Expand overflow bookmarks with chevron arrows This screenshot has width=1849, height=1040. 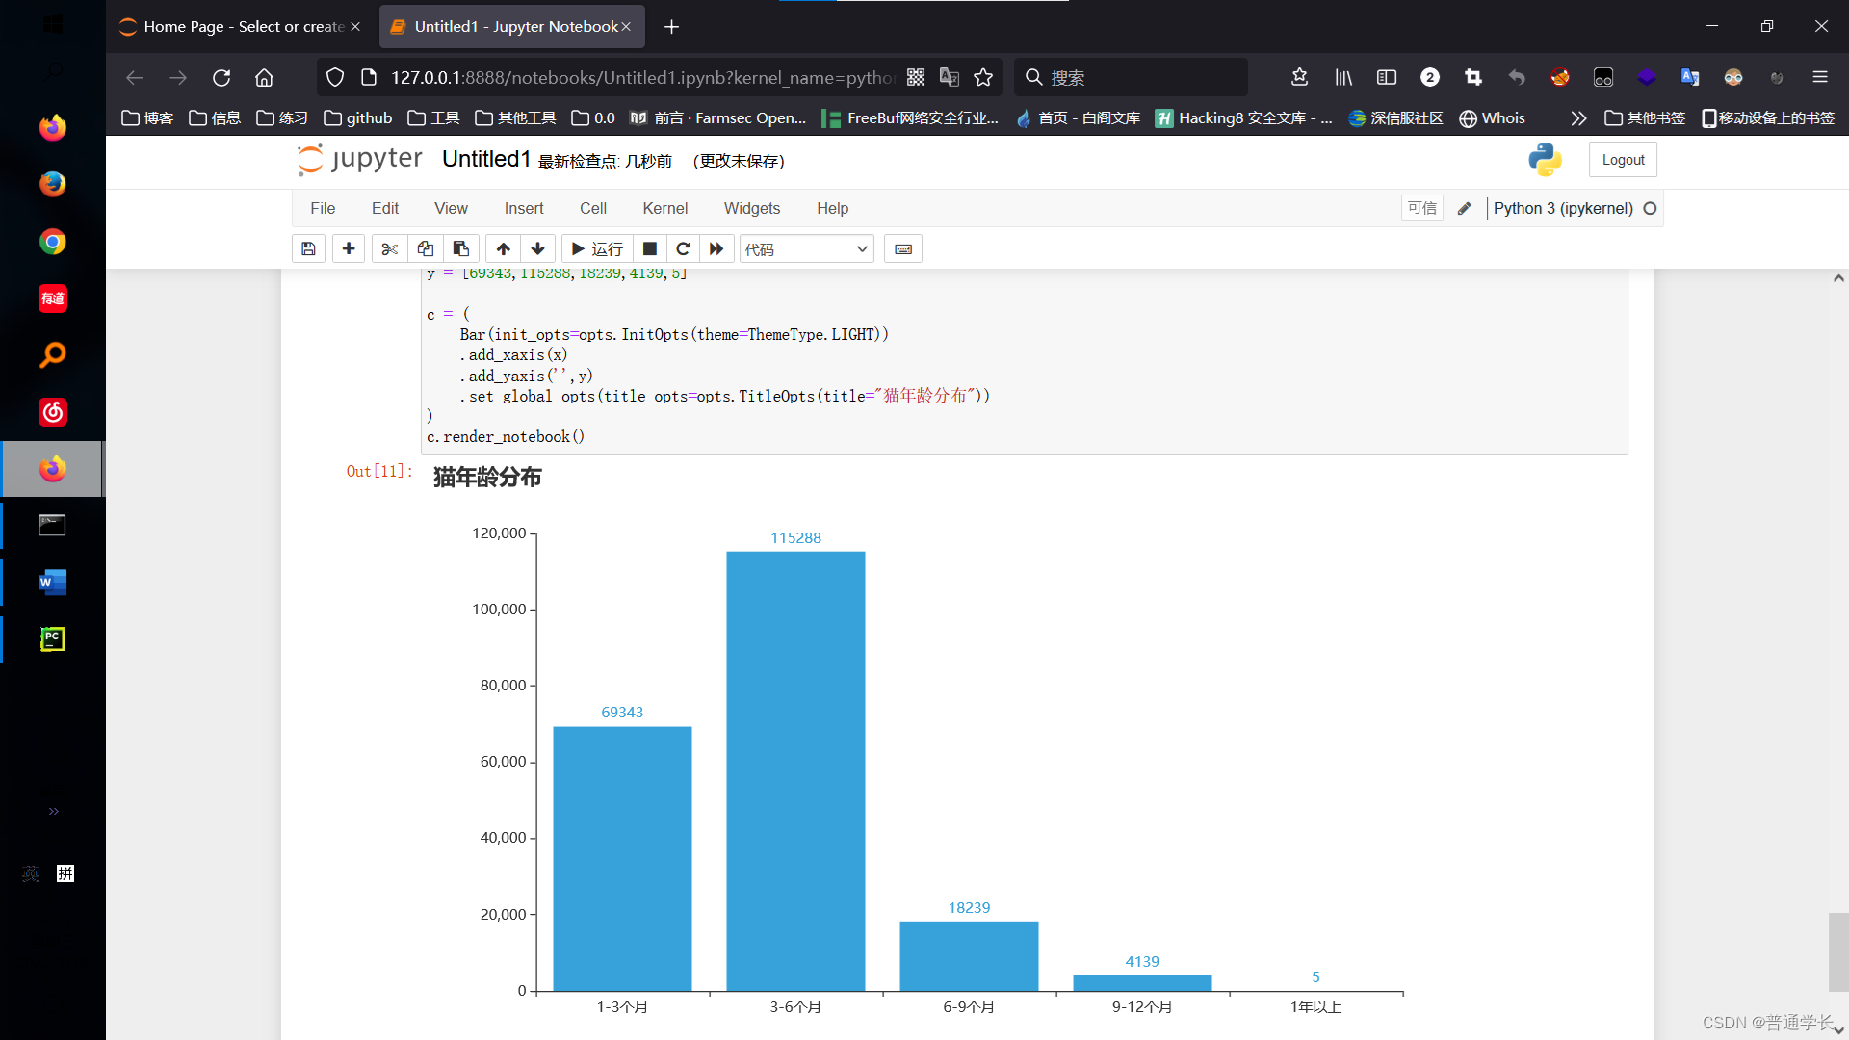[x=1578, y=117]
